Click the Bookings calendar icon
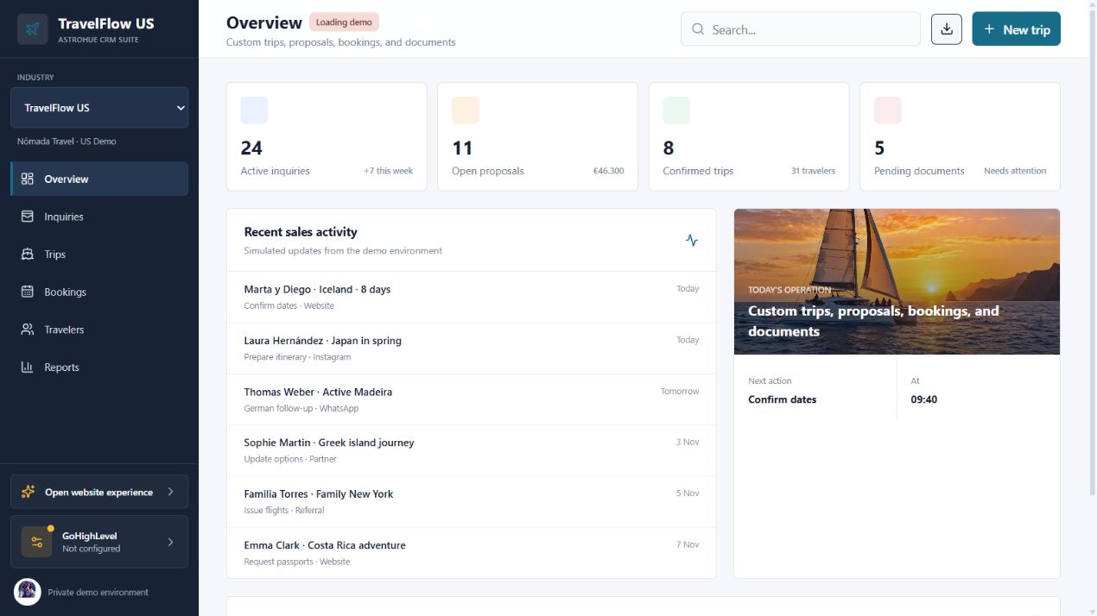The image size is (1097, 616). pyautogui.click(x=28, y=292)
